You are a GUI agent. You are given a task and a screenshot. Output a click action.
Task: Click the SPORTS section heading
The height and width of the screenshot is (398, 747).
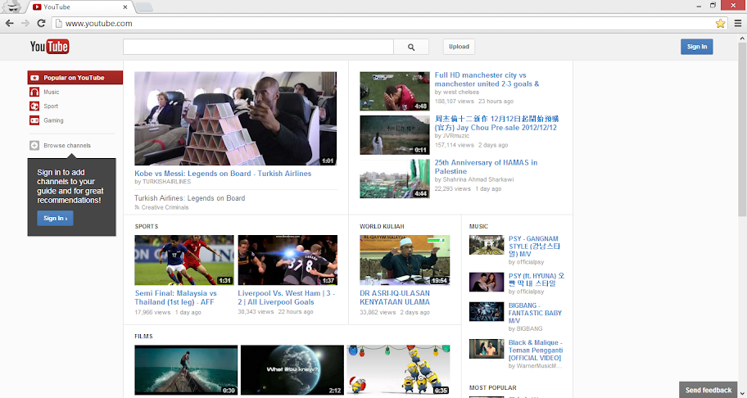point(147,227)
